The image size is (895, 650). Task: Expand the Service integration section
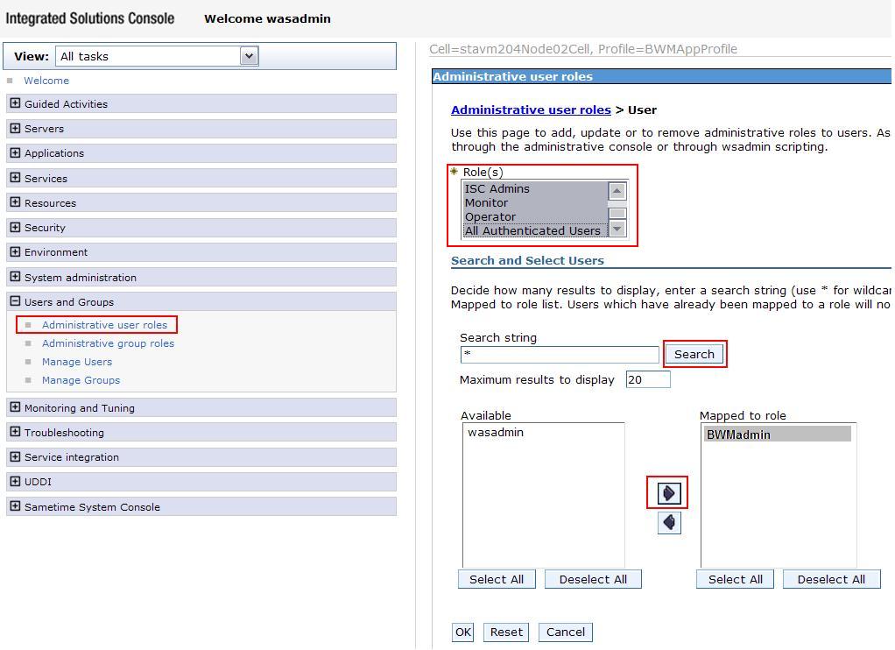tap(16, 456)
